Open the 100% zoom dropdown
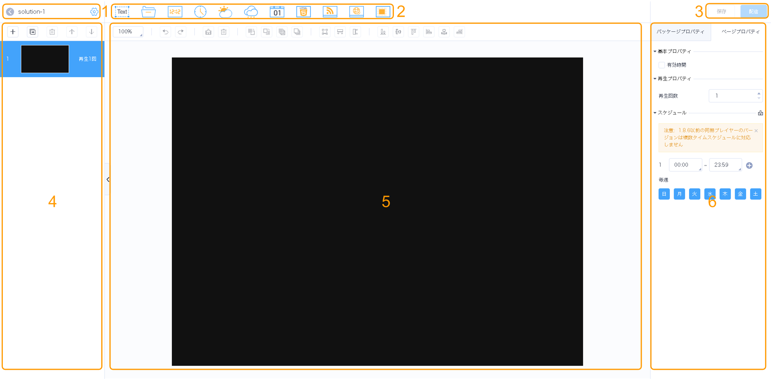 [x=128, y=32]
